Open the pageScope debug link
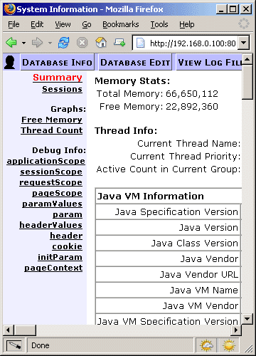Screen dimensions: 256x356 (x=58, y=193)
